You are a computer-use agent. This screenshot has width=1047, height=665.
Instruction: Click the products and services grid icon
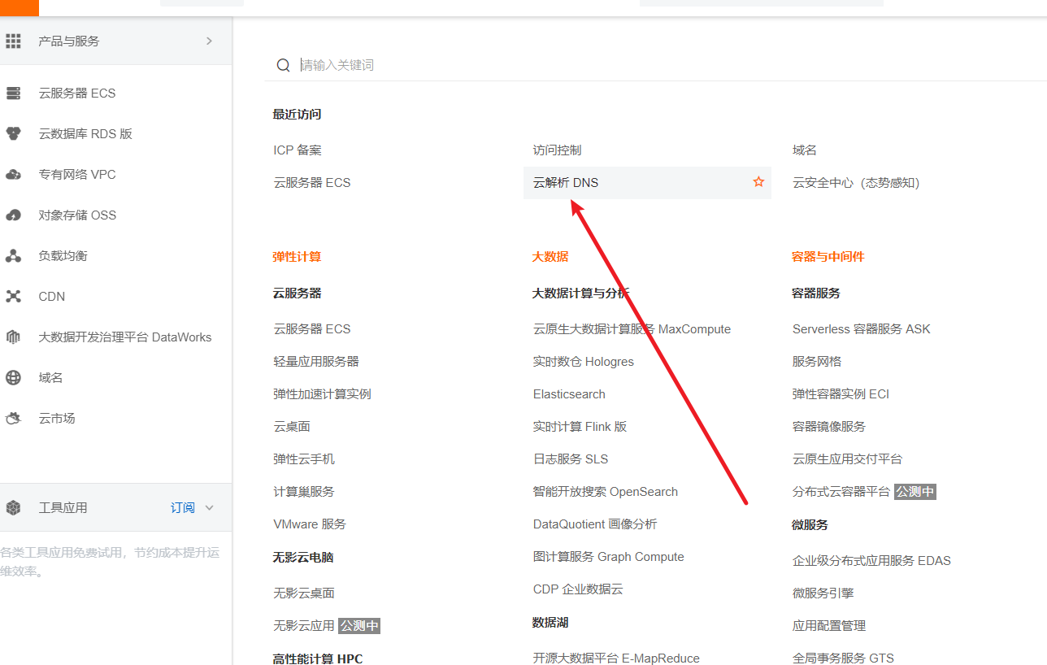[13, 41]
